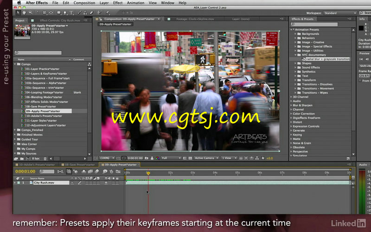Select the Puppet Pin tool
The width and height of the screenshot is (371, 232).
click(x=108, y=13)
